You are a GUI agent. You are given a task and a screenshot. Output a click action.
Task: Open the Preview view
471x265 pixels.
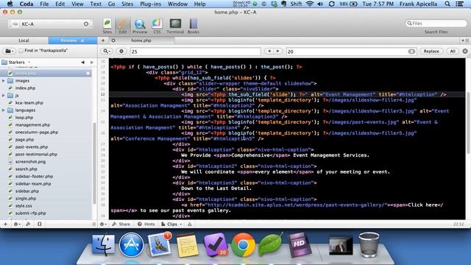click(140, 26)
